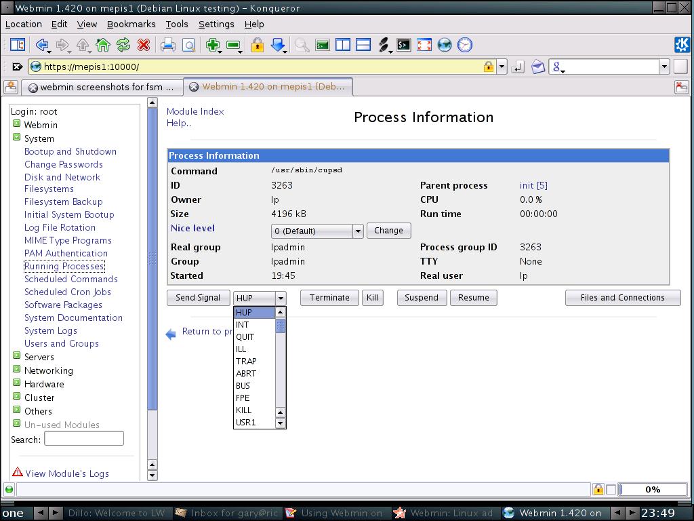Go back with the blue left arrow
Image resolution: width=694 pixels, height=521 pixels.
42,45
